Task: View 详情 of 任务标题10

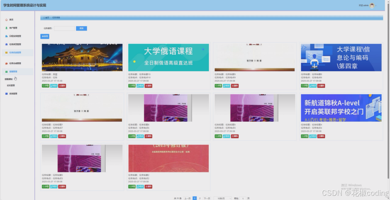Action: [x=132, y=86]
